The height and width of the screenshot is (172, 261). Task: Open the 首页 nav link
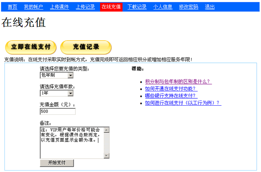pyautogui.click(x=13, y=7)
